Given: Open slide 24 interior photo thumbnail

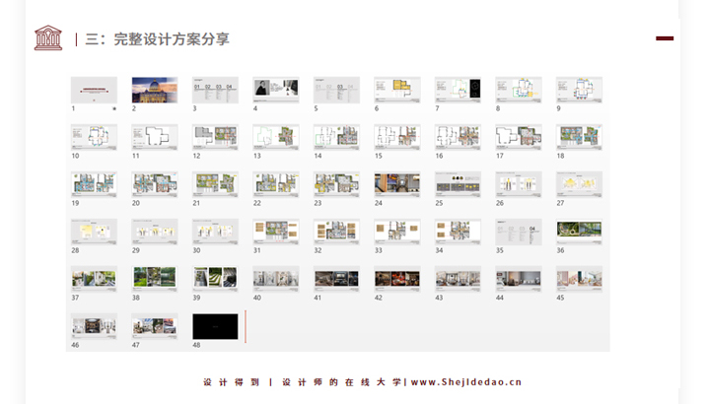Looking at the screenshot, I should (x=397, y=184).
